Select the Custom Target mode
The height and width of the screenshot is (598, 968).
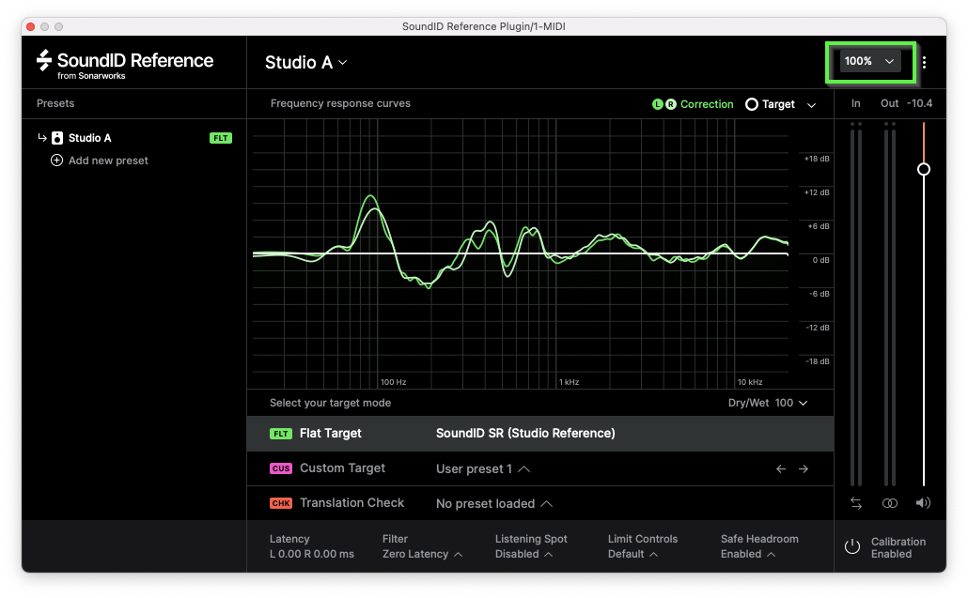pyautogui.click(x=540, y=468)
